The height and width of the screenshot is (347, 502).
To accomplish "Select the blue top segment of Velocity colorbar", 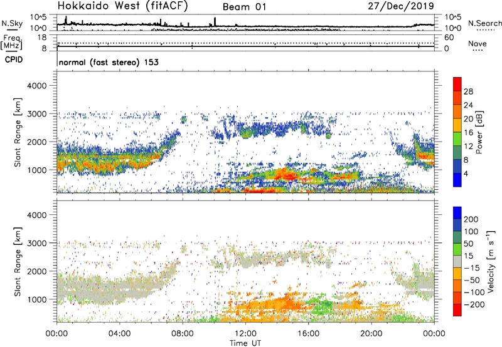I will click(457, 213).
